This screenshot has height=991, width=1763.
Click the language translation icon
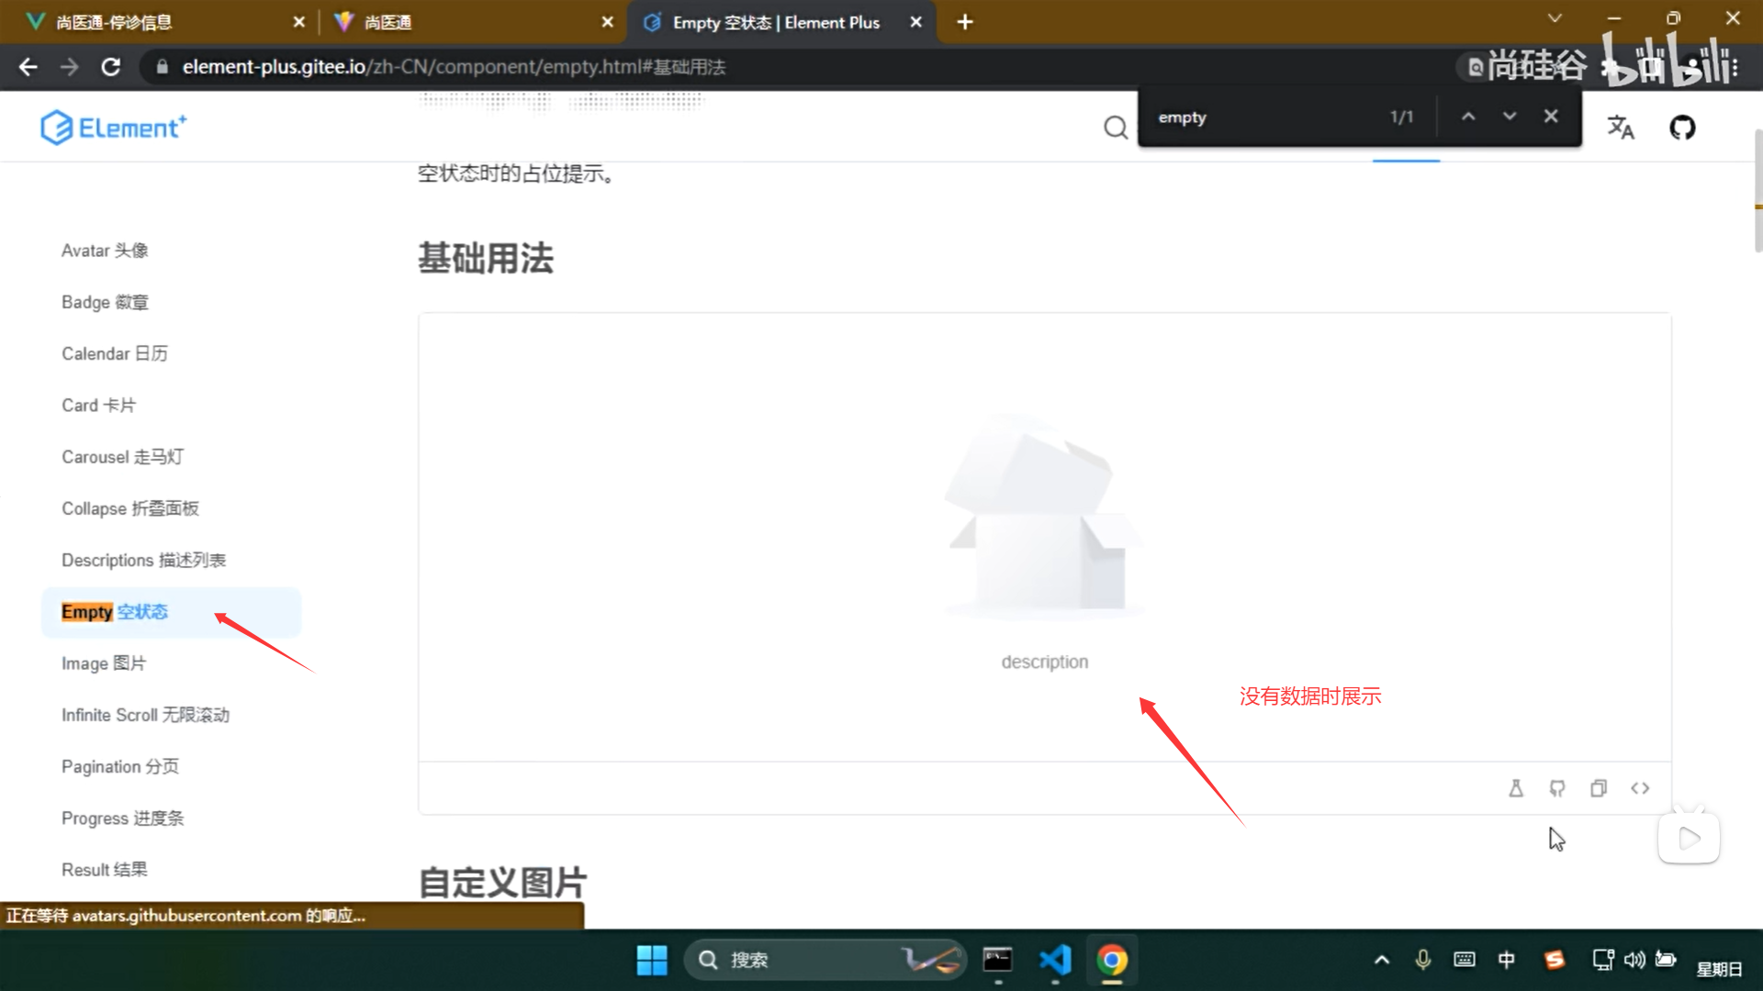(1621, 128)
